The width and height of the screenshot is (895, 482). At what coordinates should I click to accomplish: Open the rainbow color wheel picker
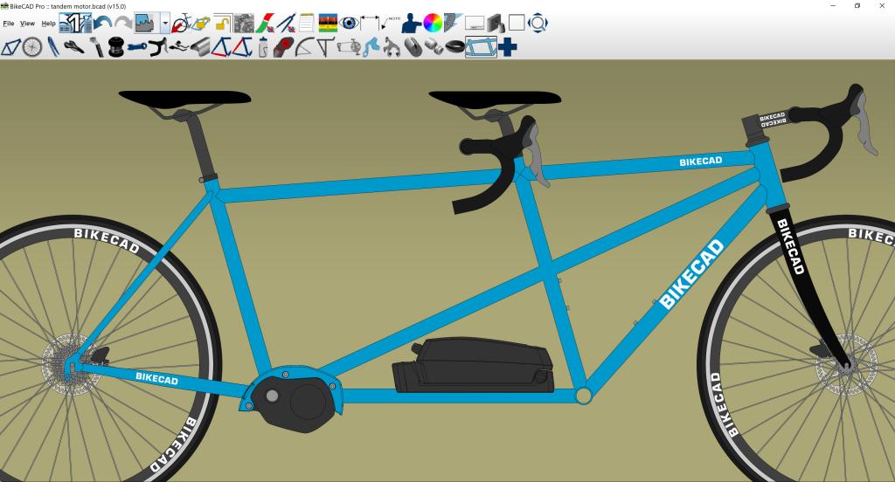coord(433,24)
